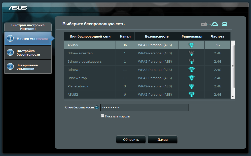Click the Радиоканал column header
The height and width of the screenshot is (156, 251).
(x=192, y=37)
